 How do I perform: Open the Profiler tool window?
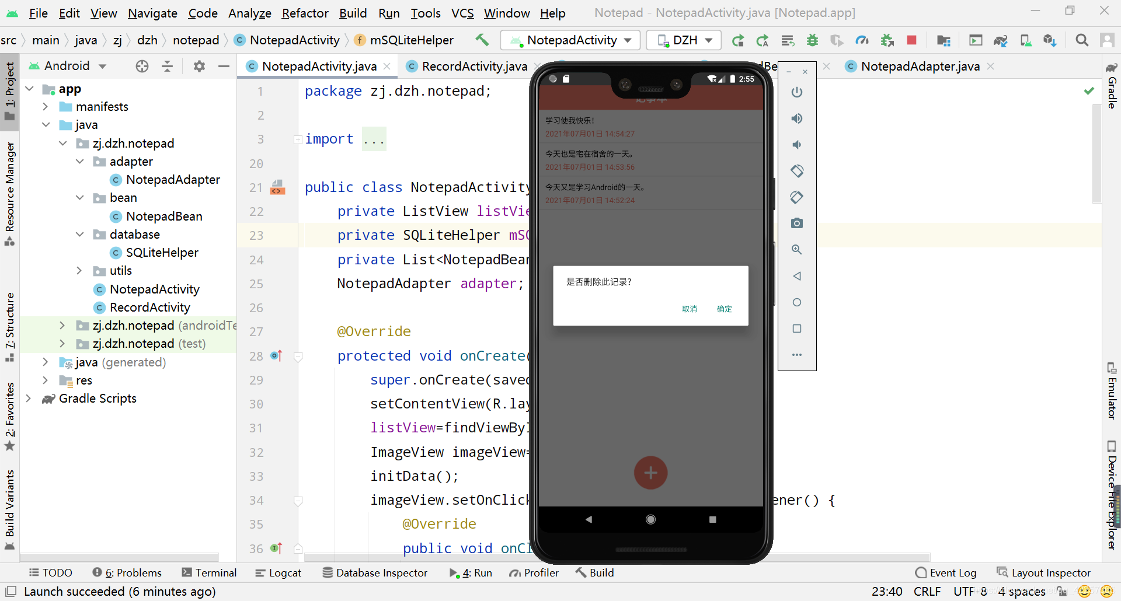(x=534, y=573)
